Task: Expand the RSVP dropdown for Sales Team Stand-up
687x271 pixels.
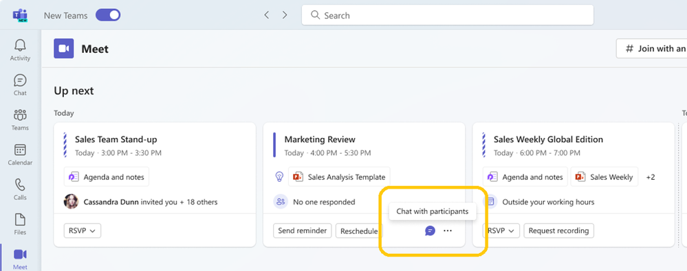Action: (x=83, y=231)
